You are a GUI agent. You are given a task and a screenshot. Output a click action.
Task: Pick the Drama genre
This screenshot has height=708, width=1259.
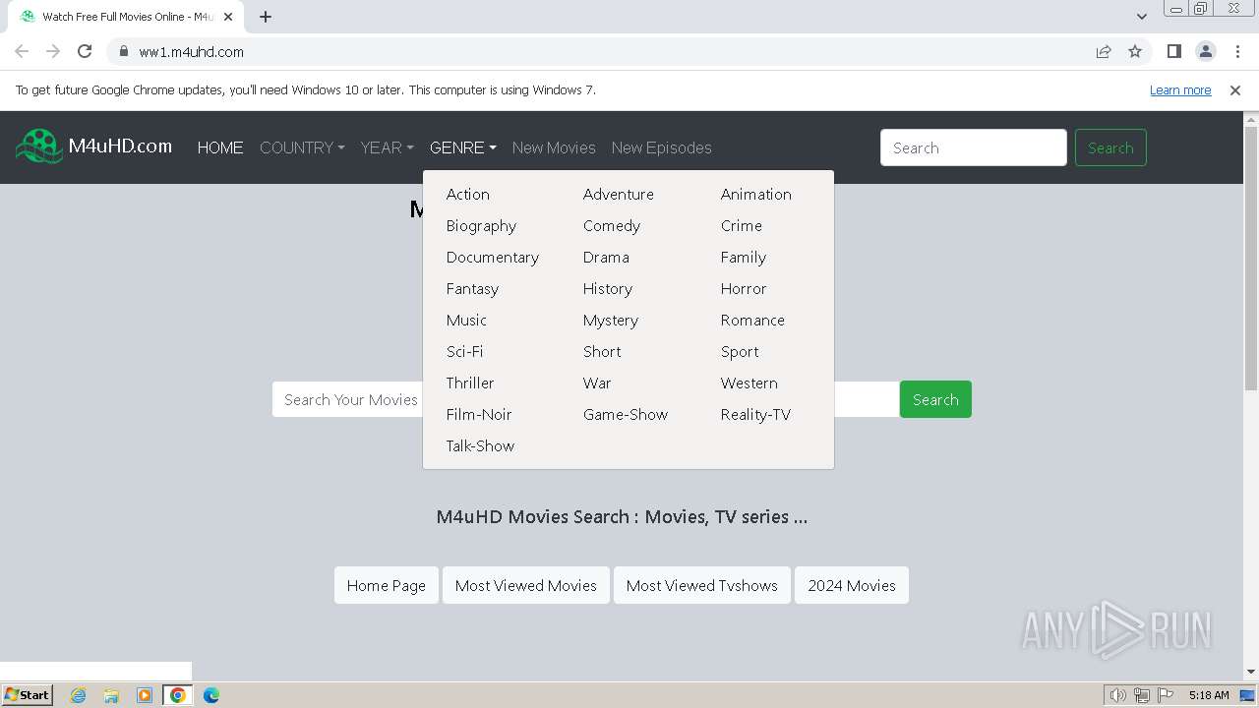(x=606, y=257)
